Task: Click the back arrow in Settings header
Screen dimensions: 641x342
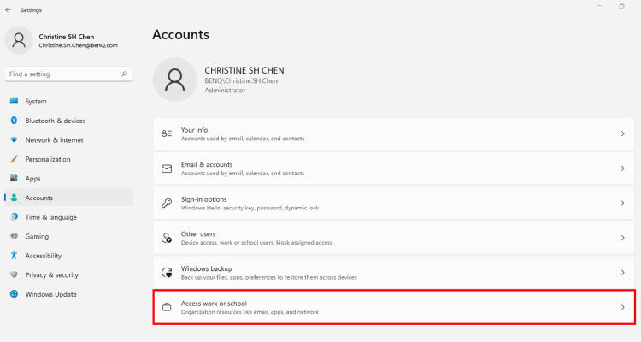Action: pos(8,9)
